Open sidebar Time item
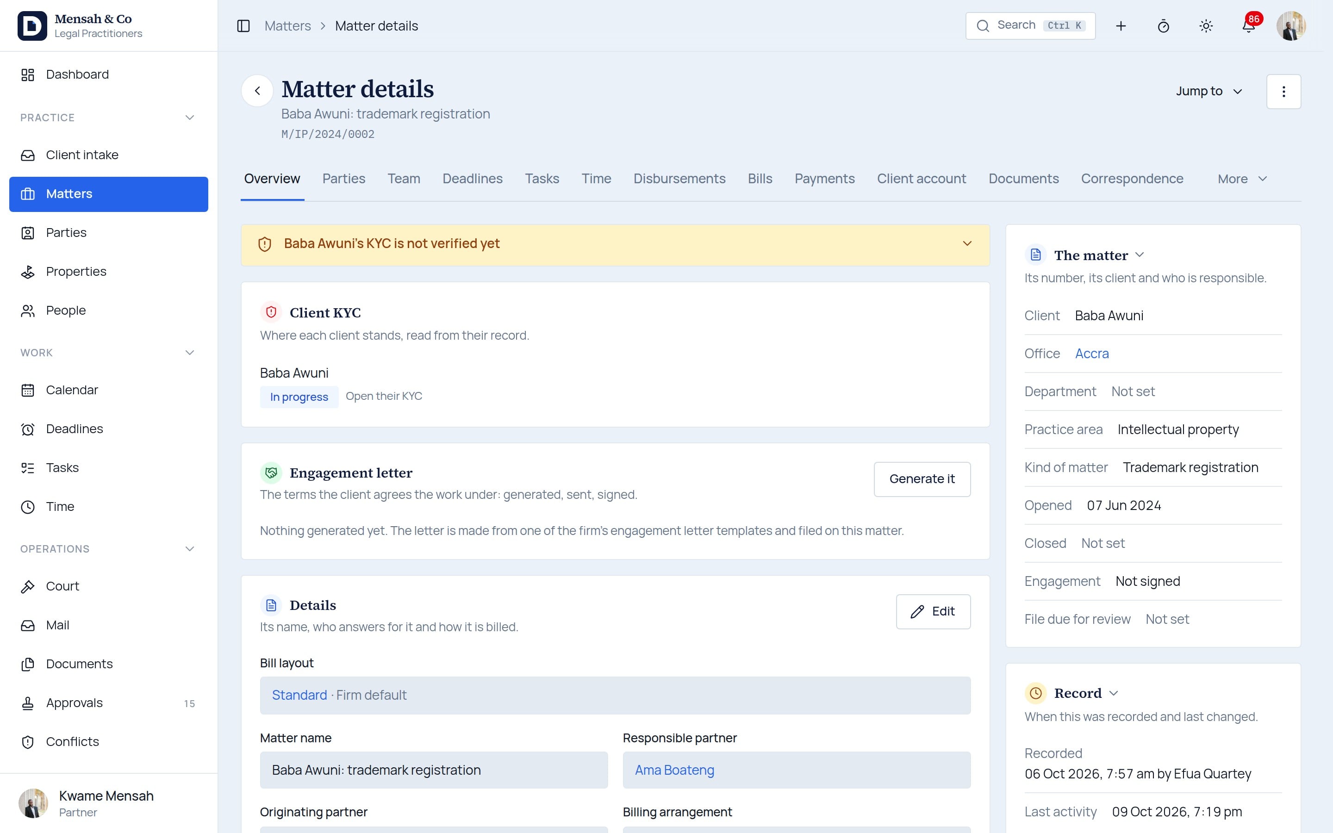The height and width of the screenshot is (833, 1333). (x=108, y=507)
